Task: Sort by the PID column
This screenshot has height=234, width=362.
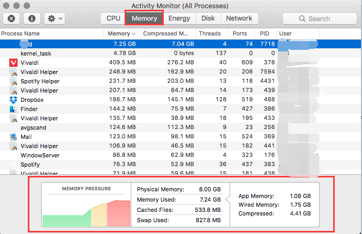Action: [264, 33]
